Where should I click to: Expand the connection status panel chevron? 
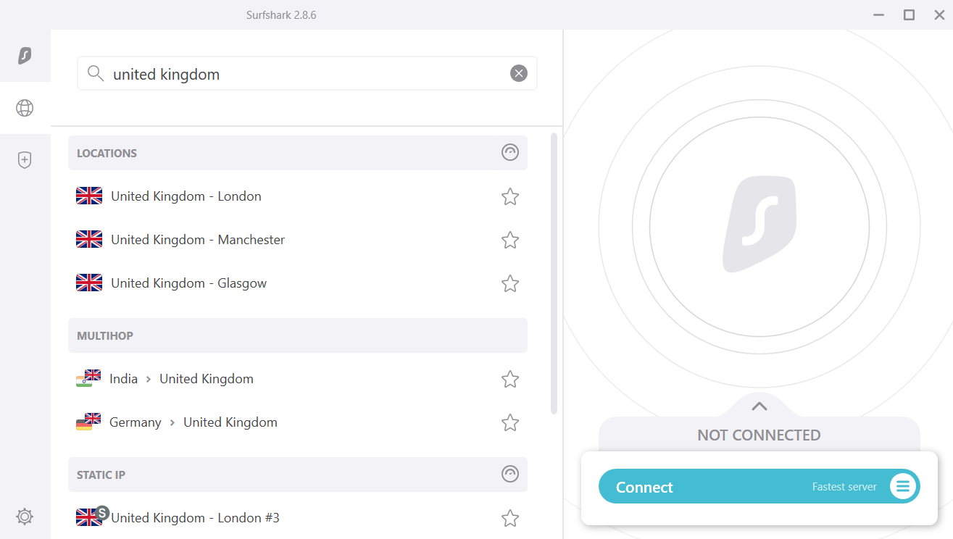tap(759, 406)
